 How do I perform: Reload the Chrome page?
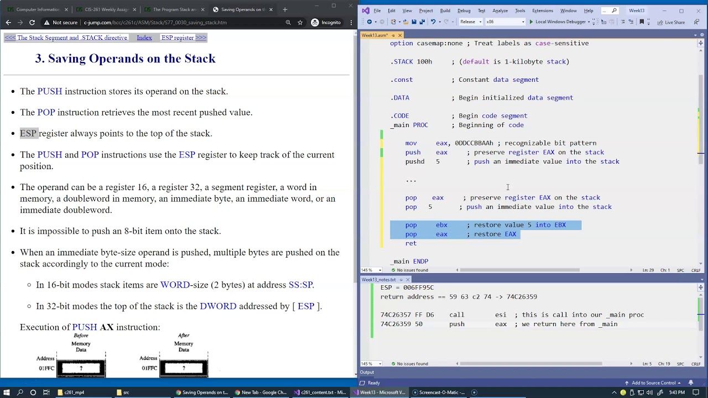pyautogui.click(x=32, y=23)
